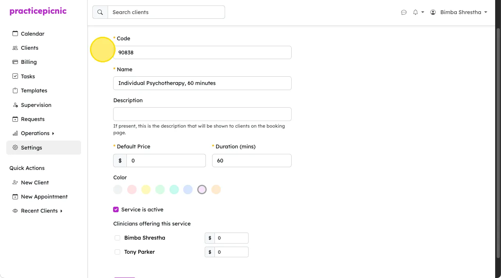Toggle the Service is active checkbox
Screen dimensions: 501x278
[x=116, y=209]
